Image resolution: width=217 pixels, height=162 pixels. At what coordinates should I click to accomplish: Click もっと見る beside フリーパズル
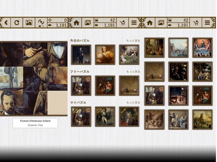tap(133, 71)
